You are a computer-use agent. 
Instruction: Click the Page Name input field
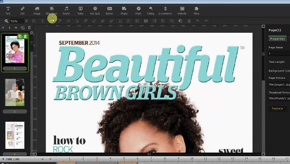click(x=279, y=53)
